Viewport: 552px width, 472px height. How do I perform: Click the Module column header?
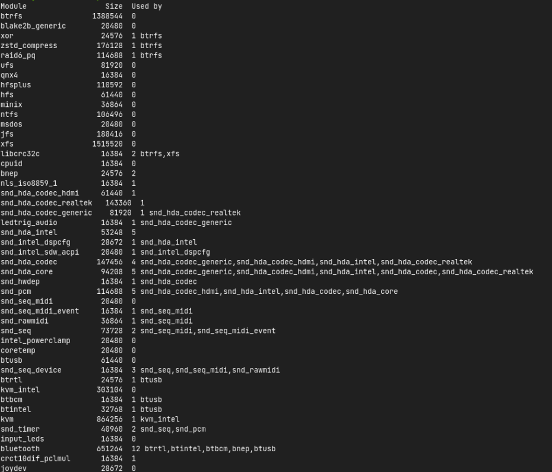[14, 7]
